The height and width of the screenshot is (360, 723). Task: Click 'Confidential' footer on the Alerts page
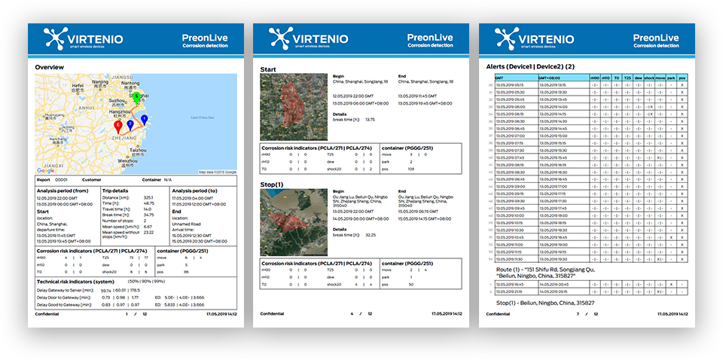click(x=498, y=313)
